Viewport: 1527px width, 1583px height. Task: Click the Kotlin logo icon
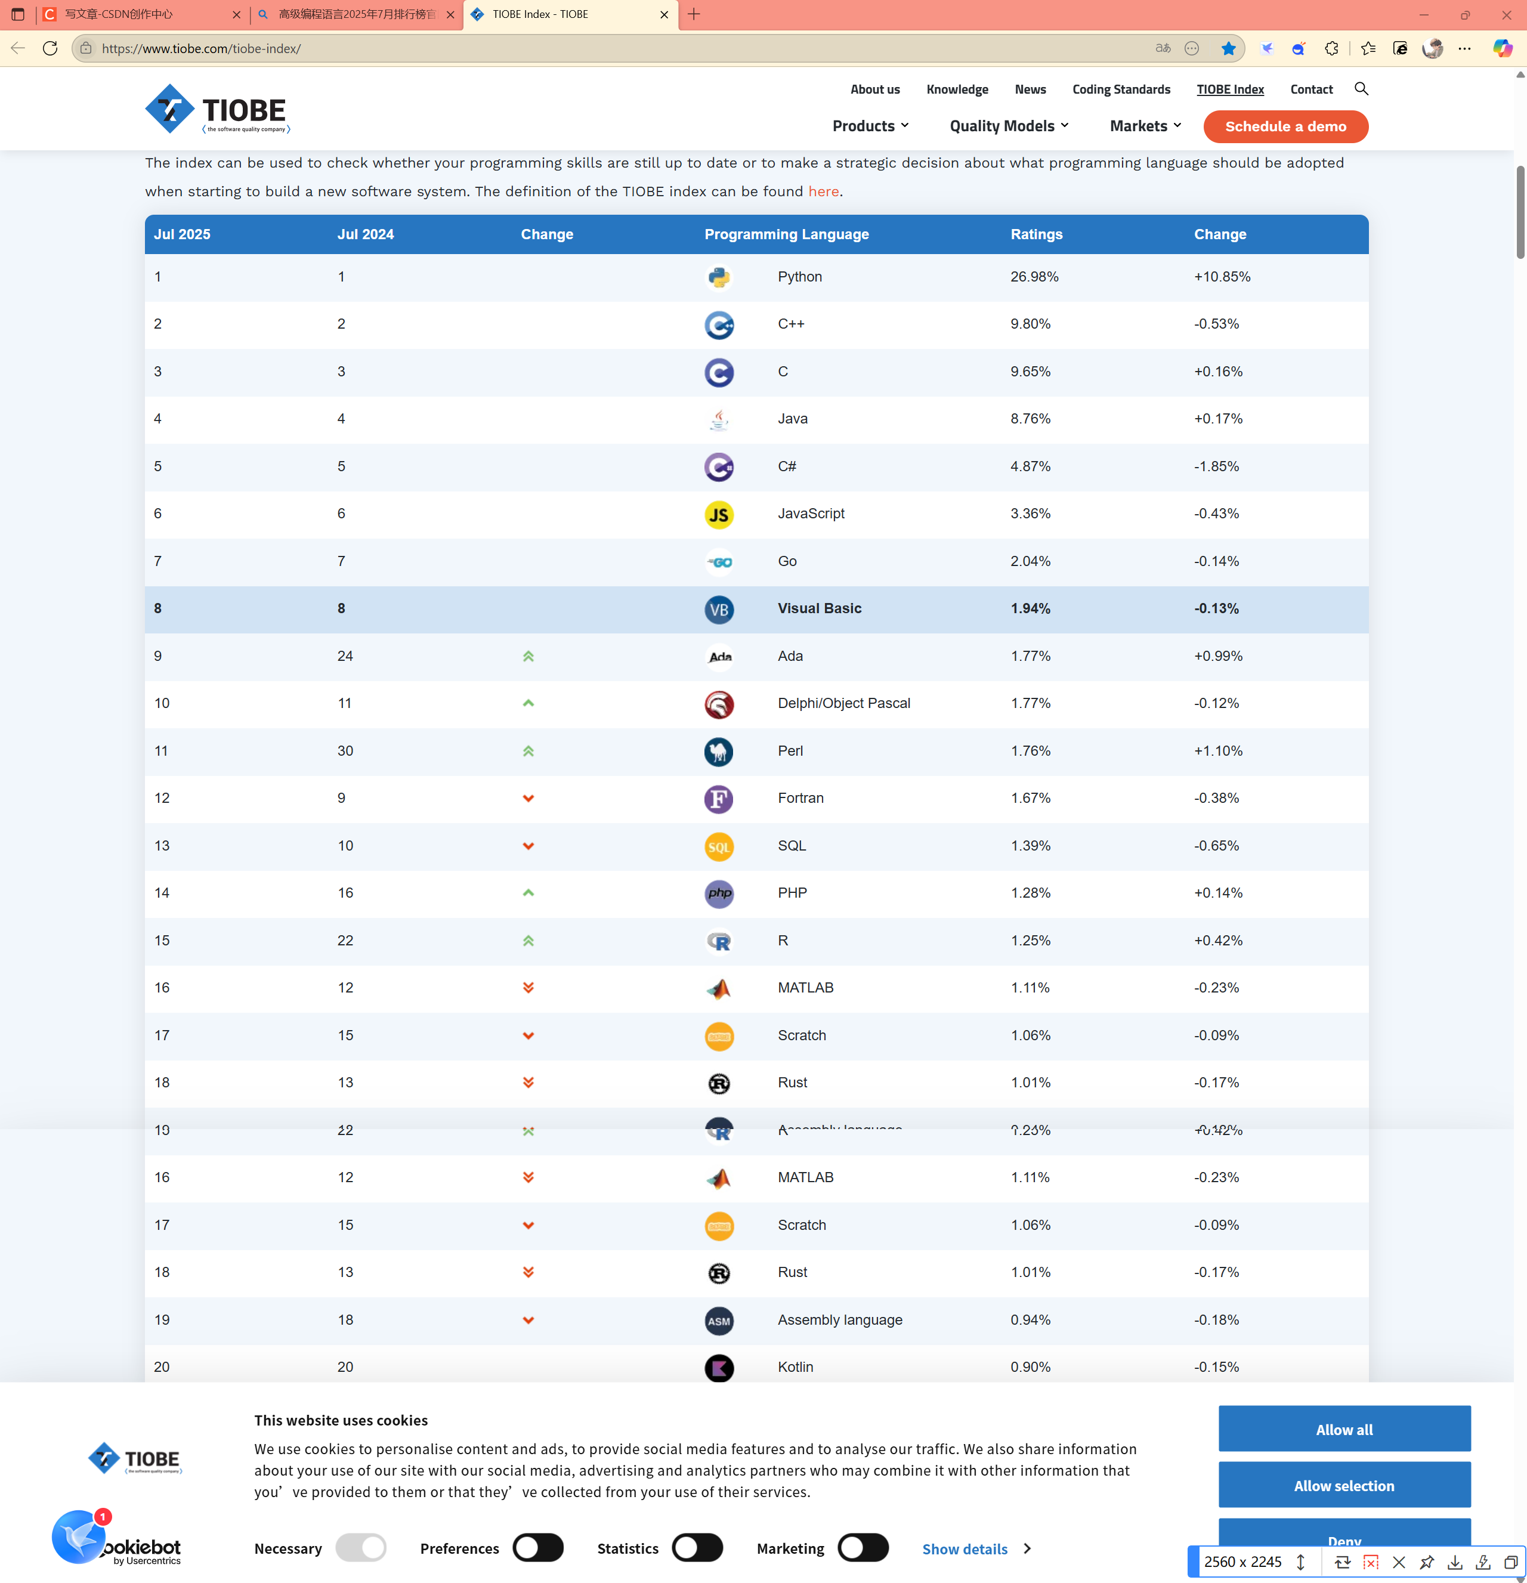point(719,1367)
